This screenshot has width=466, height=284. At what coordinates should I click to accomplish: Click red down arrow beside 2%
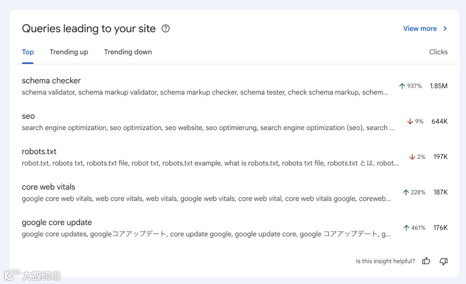click(x=412, y=157)
